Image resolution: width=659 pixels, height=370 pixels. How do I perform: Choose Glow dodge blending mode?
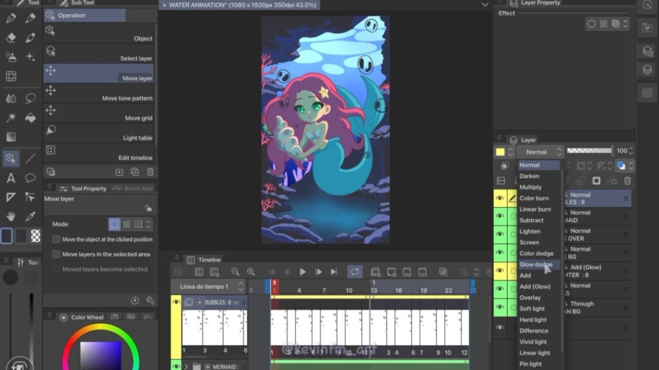536,264
